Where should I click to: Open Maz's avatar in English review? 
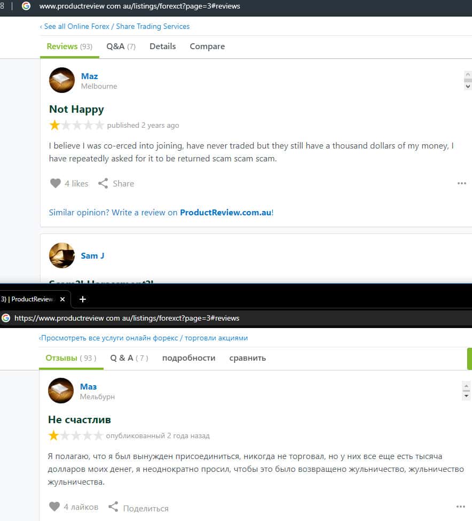62,80
